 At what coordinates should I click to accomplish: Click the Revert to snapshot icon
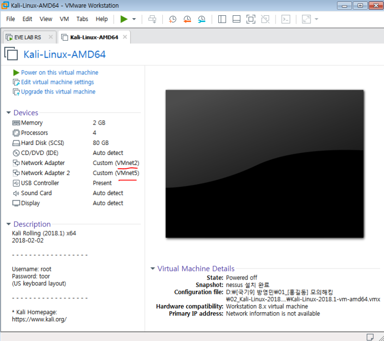(x=187, y=19)
